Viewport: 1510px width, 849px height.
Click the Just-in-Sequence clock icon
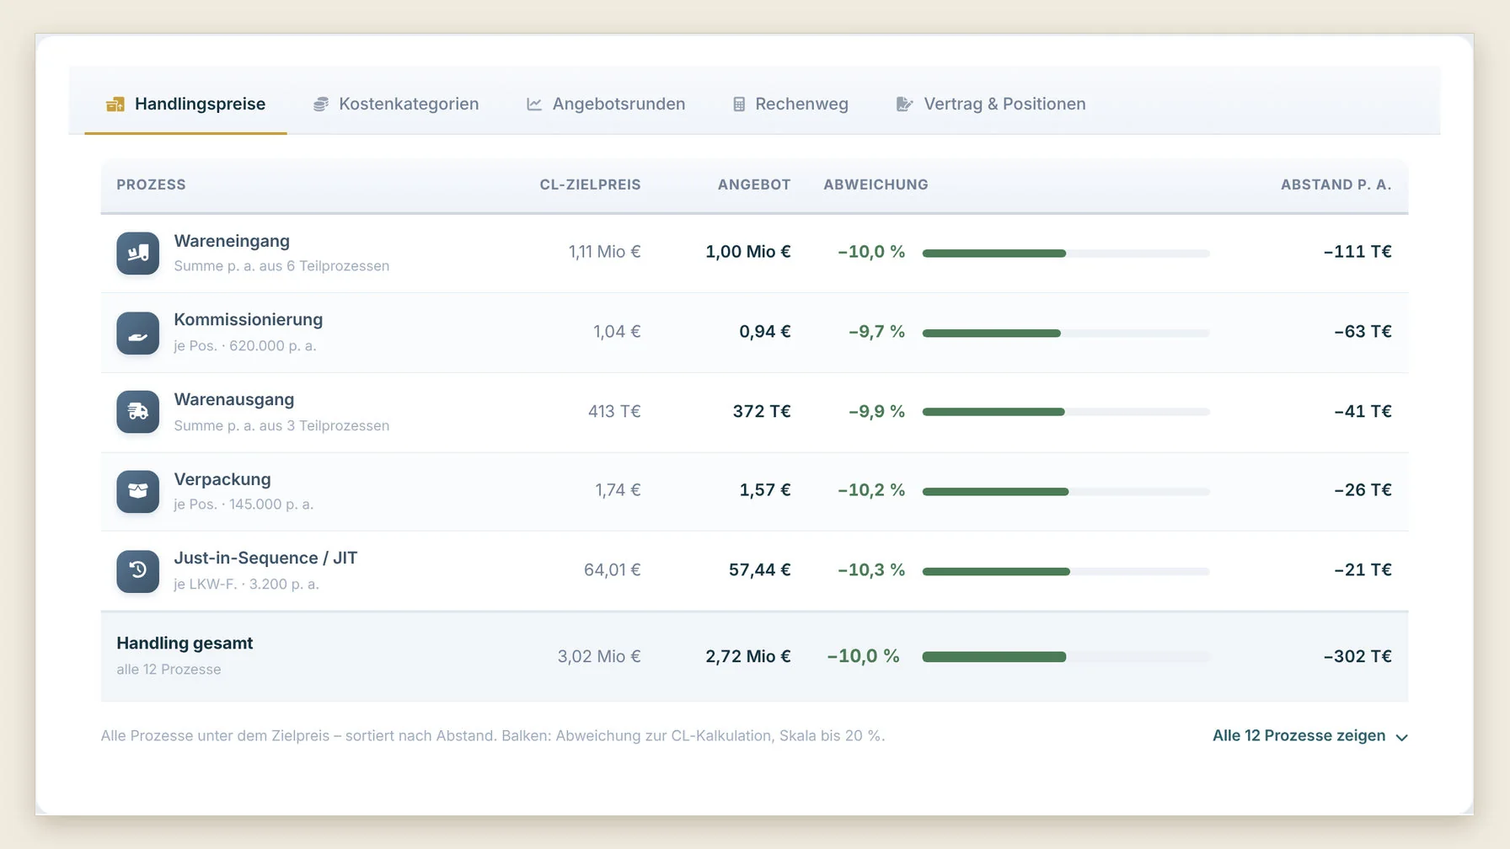[137, 571]
